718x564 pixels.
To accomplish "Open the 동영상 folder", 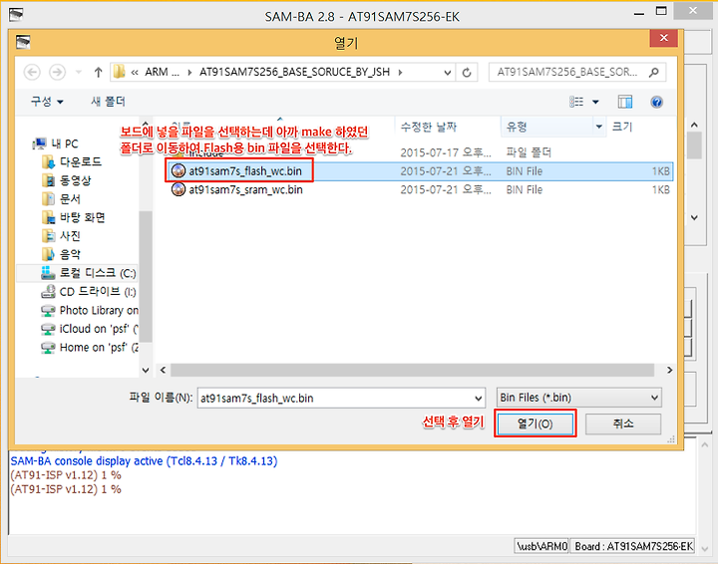I will coord(67,180).
